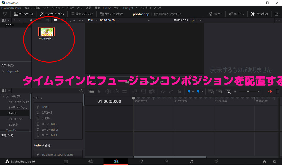Toggle Position lock padlock icon
The image size is (282, 165).
pyautogui.click(x=179, y=91)
